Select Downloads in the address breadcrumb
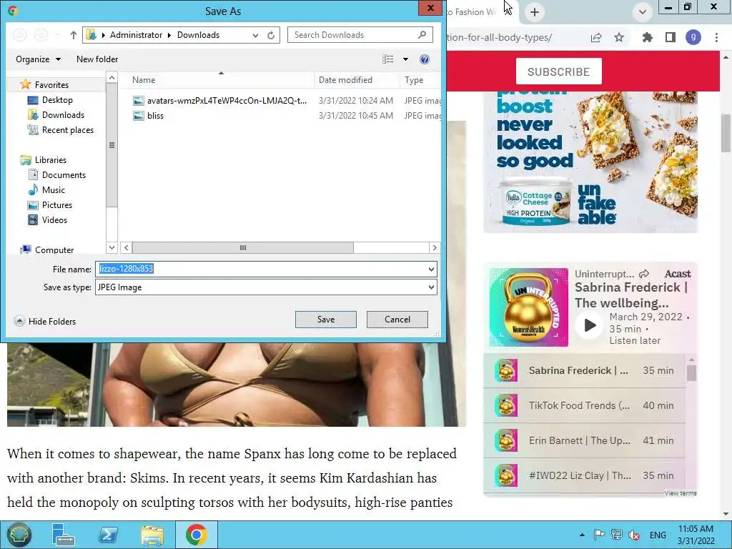732x549 pixels. click(x=198, y=35)
